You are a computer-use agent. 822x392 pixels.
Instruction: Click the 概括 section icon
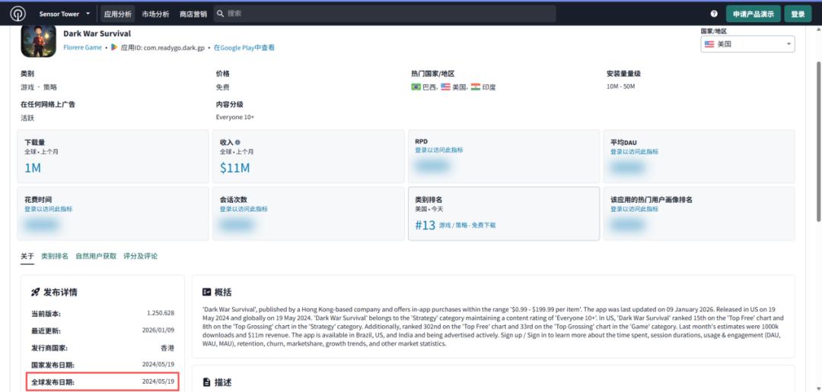206,292
